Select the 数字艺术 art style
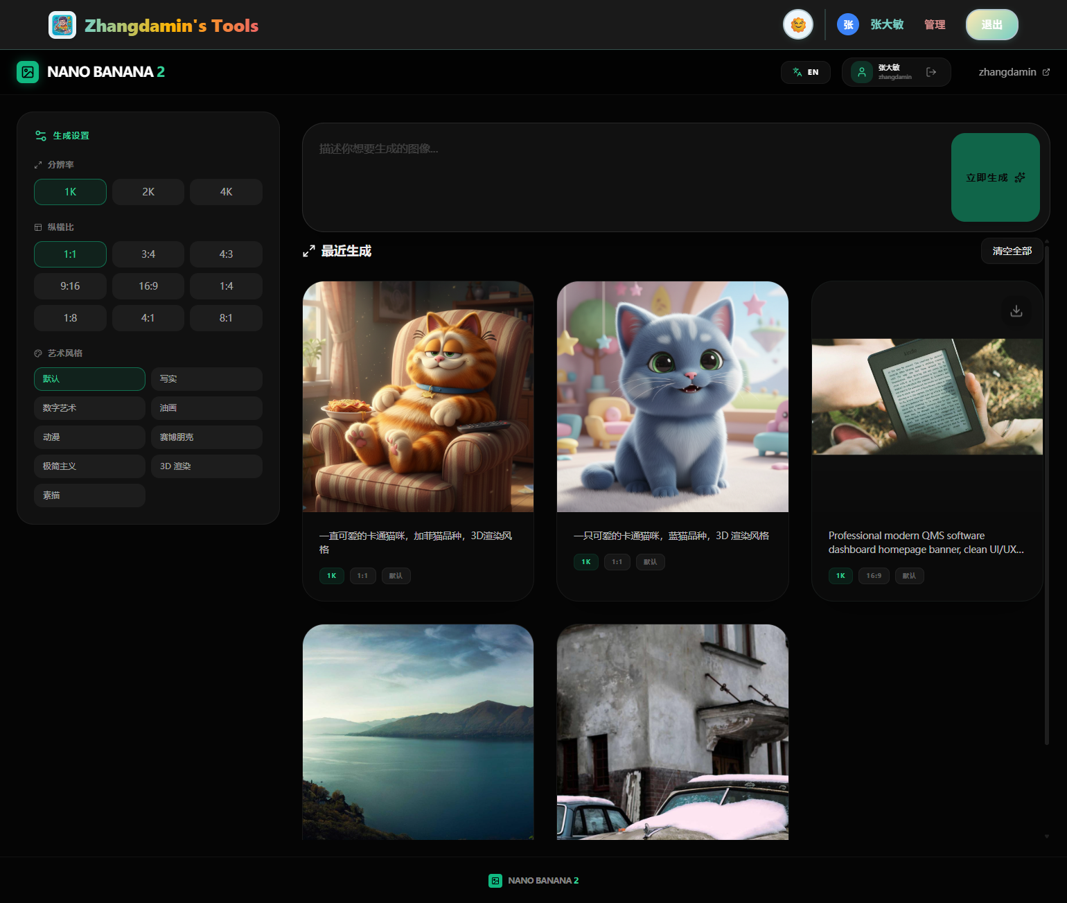 click(x=89, y=408)
